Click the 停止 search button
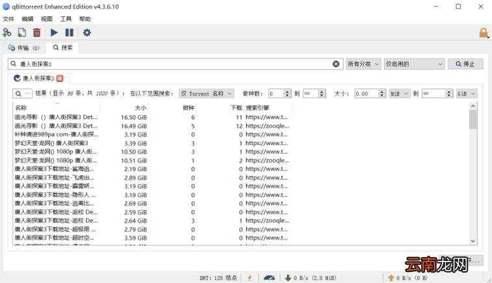This screenshot has width=492, height=283. pos(465,64)
